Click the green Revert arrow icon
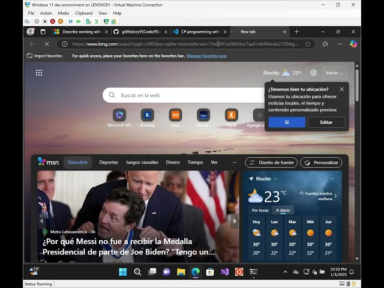Image resolution: width=384 pixels, height=288 pixels. point(96,22)
